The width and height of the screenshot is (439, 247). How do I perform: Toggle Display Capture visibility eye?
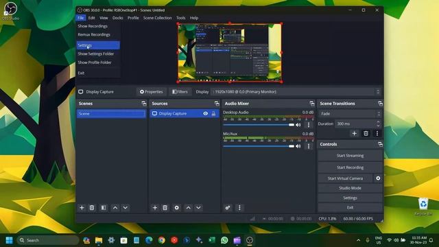tap(206, 113)
